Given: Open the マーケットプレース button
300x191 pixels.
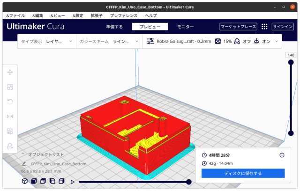Looking at the screenshot, I should click(x=238, y=27).
